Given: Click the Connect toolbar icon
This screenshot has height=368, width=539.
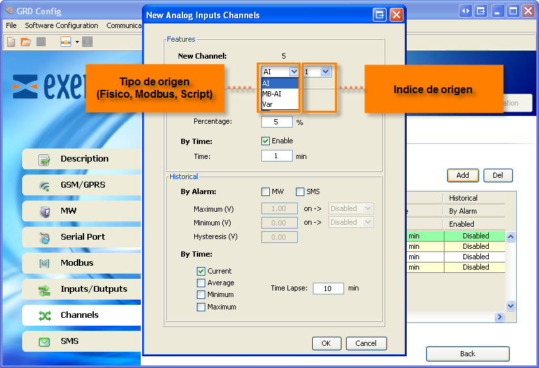Looking at the screenshot, I should 66,42.
